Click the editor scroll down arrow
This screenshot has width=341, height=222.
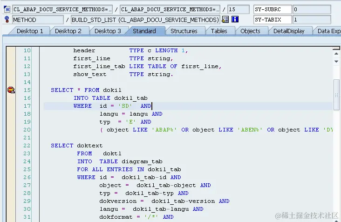[336, 62]
